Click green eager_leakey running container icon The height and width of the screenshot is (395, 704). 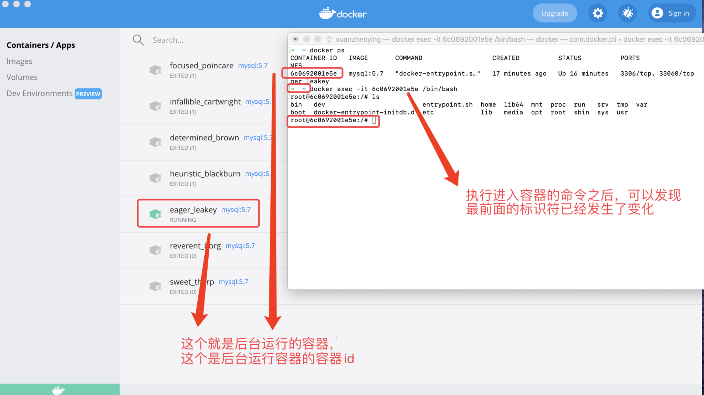[x=156, y=214]
